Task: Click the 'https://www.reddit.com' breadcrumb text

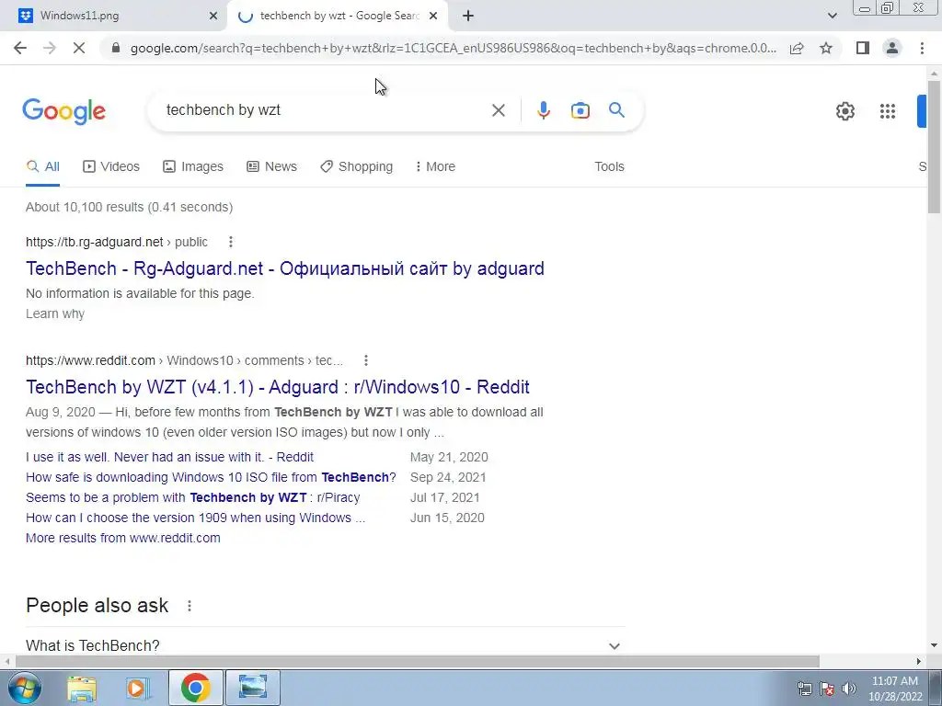Action: point(90,360)
